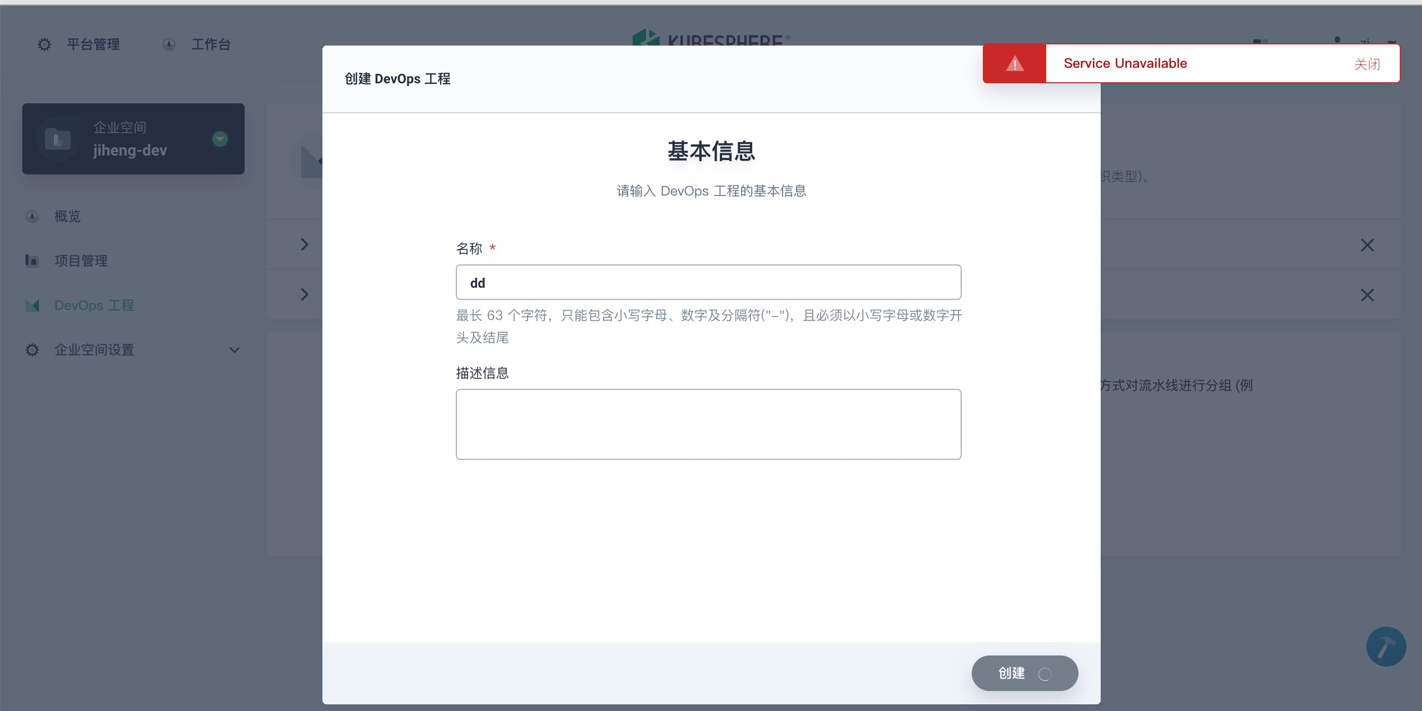This screenshot has width=1422, height=711.
Task: Click the workspace settings gear icon
Action: coord(32,350)
